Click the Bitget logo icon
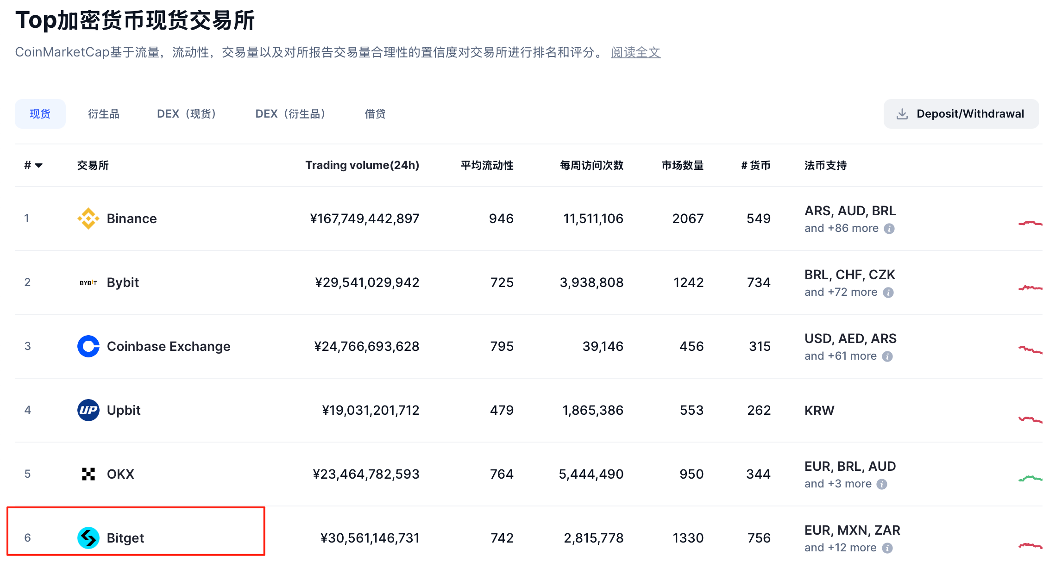1043x562 pixels. point(88,538)
